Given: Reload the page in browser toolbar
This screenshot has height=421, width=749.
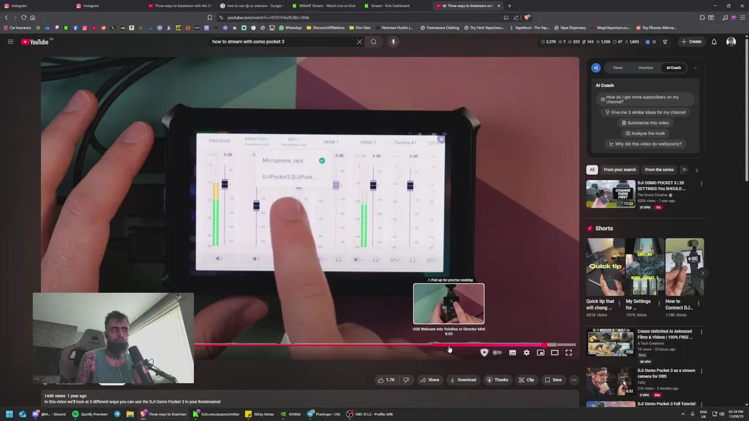Looking at the screenshot, I should (23, 18).
